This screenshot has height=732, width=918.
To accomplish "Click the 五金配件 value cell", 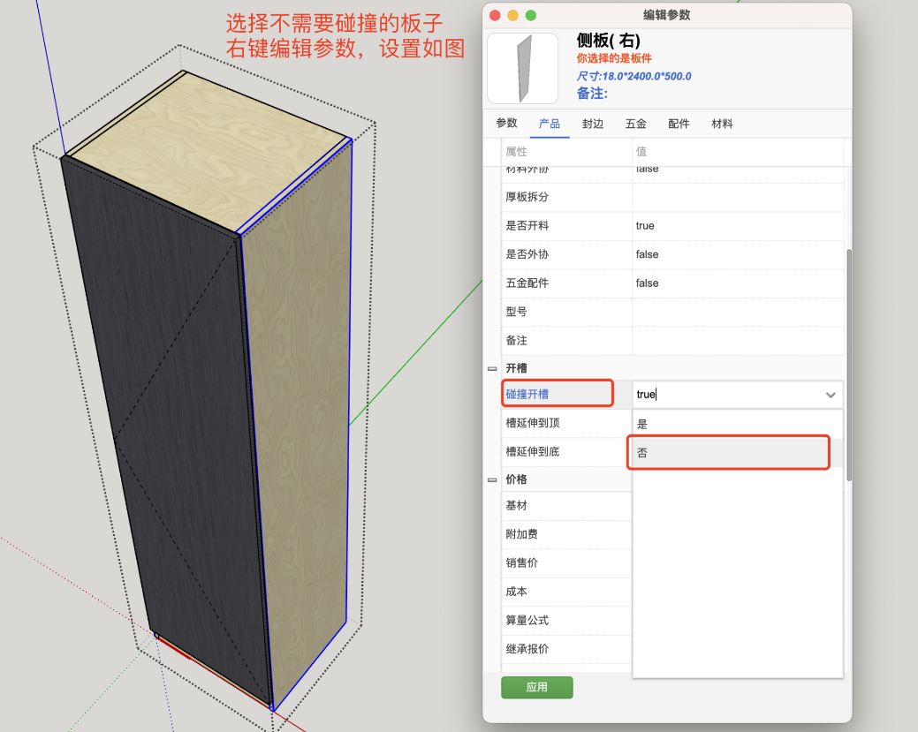I will coord(737,283).
